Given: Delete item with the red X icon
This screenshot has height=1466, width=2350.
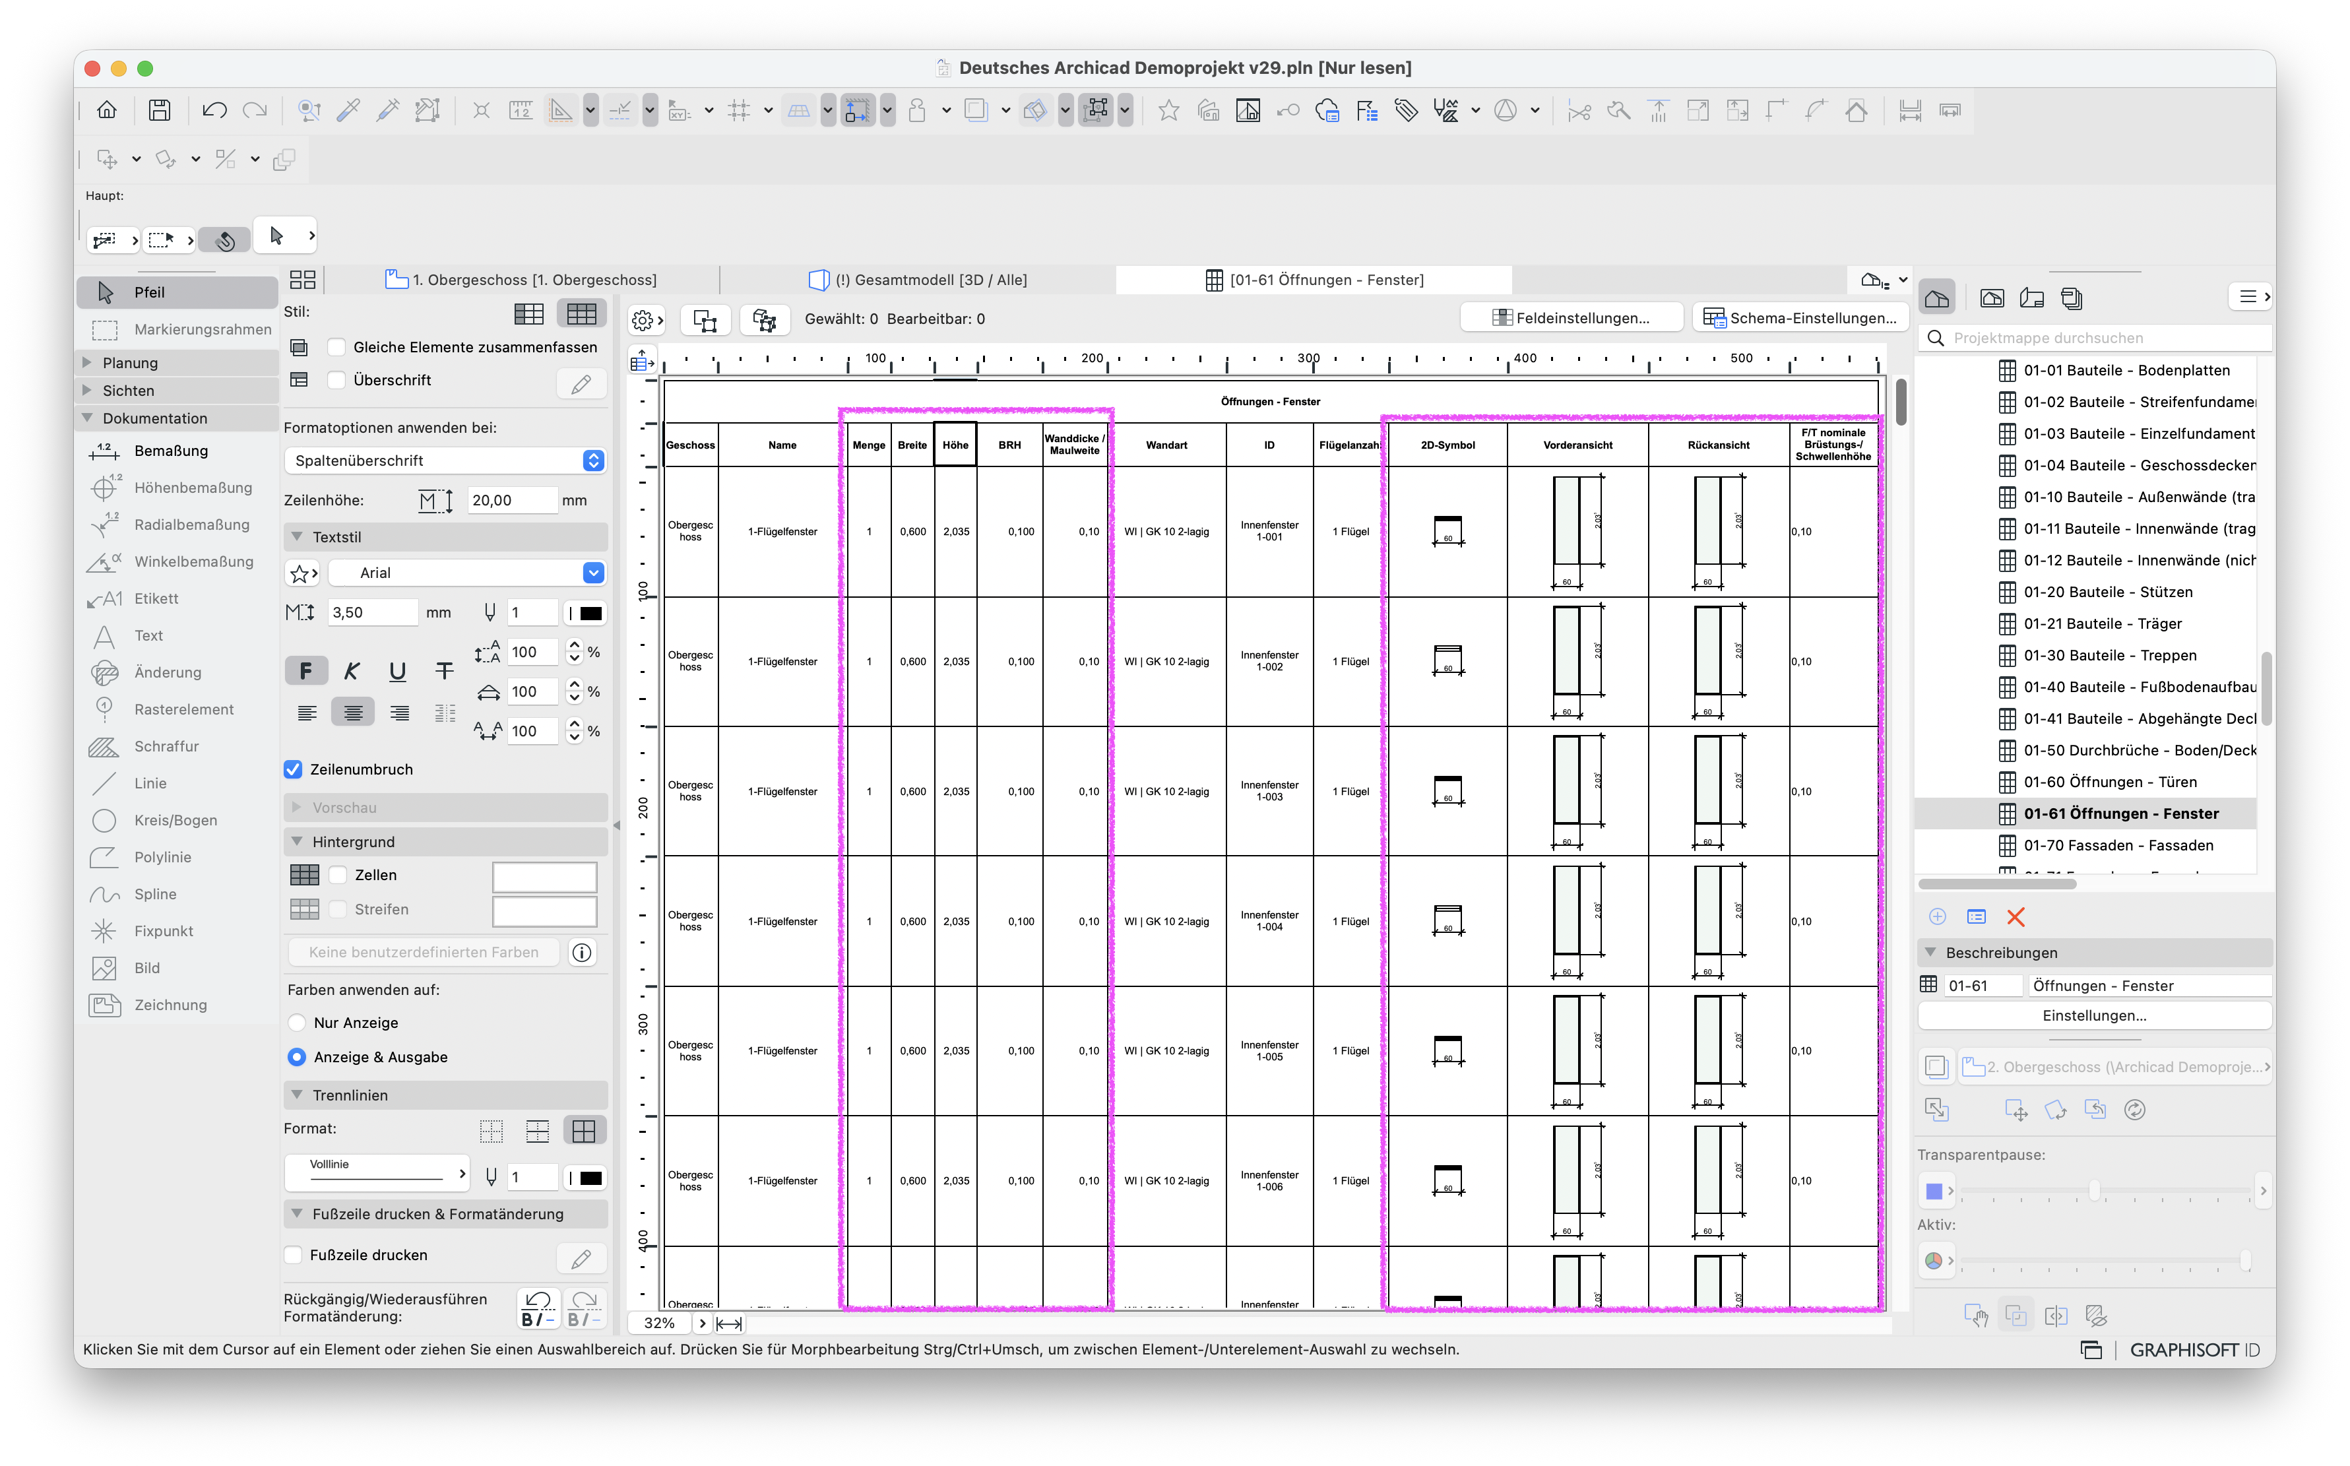Looking at the screenshot, I should pos(2016,916).
